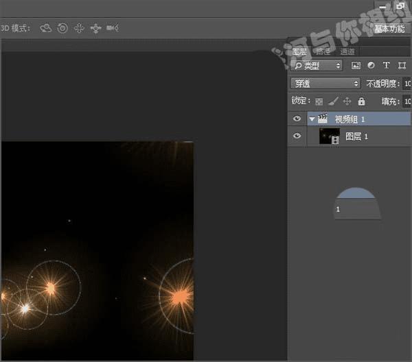Hide the 图层 1 layer visibility eye
This screenshot has width=412, height=362.
click(x=297, y=136)
